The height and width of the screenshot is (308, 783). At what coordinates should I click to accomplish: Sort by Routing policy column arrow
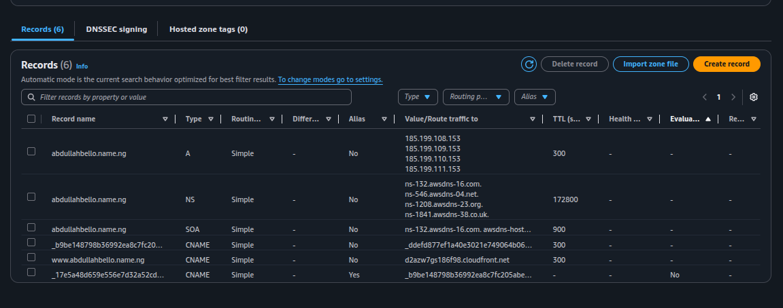tap(271, 119)
